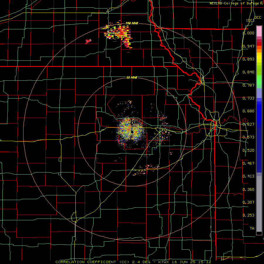Click the DCC product label
The height and width of the screenshot is (264, 264).
click(x=258, y=18)
